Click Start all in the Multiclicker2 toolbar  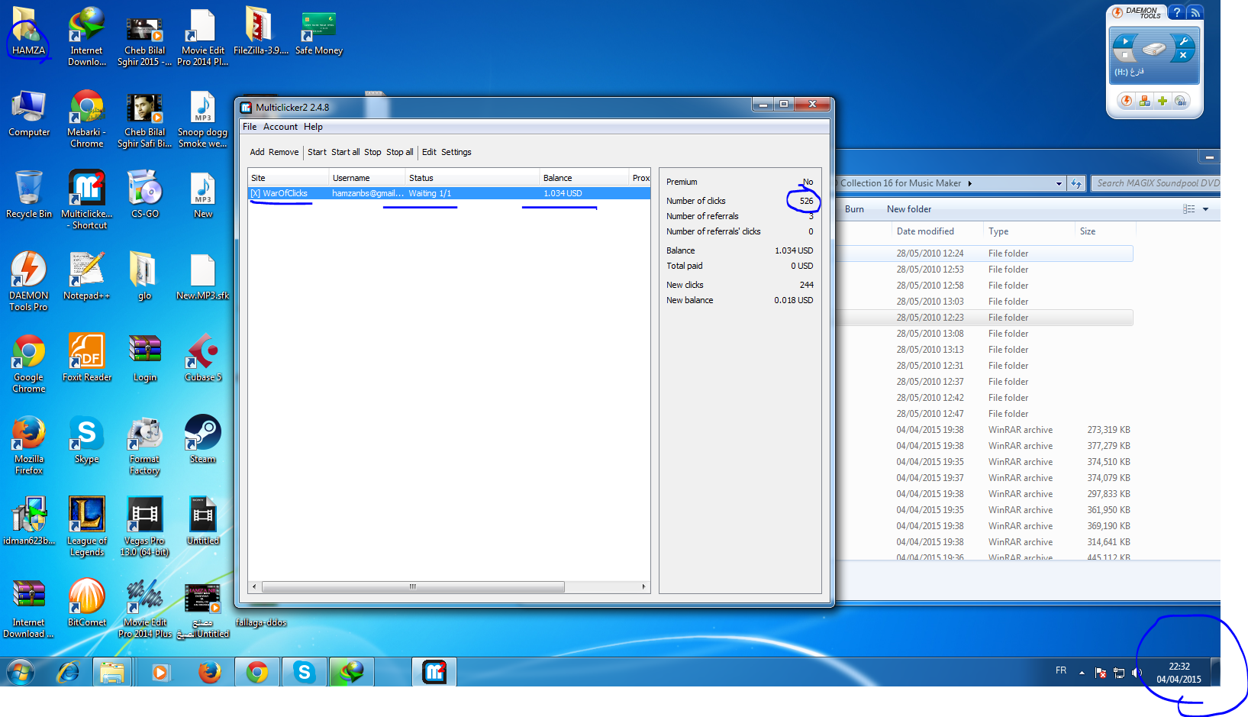tap(345, 152)
